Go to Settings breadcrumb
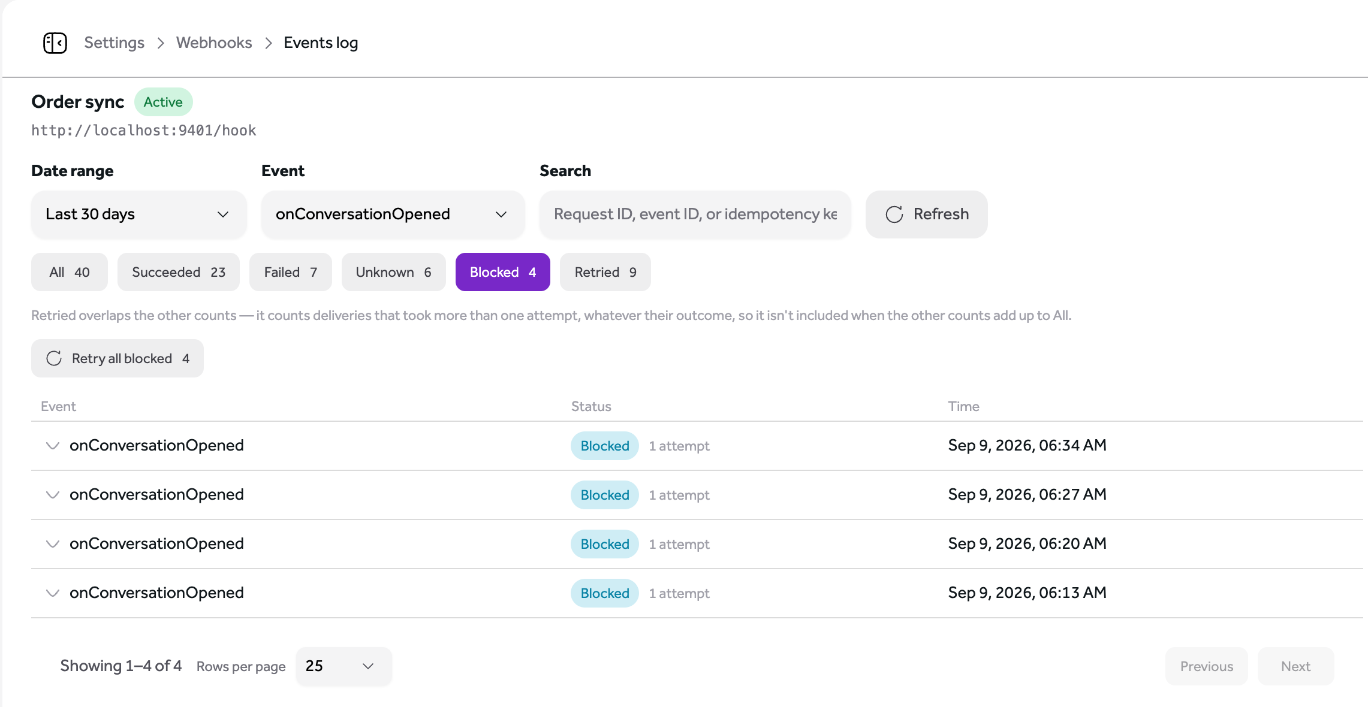 [114, 43]
